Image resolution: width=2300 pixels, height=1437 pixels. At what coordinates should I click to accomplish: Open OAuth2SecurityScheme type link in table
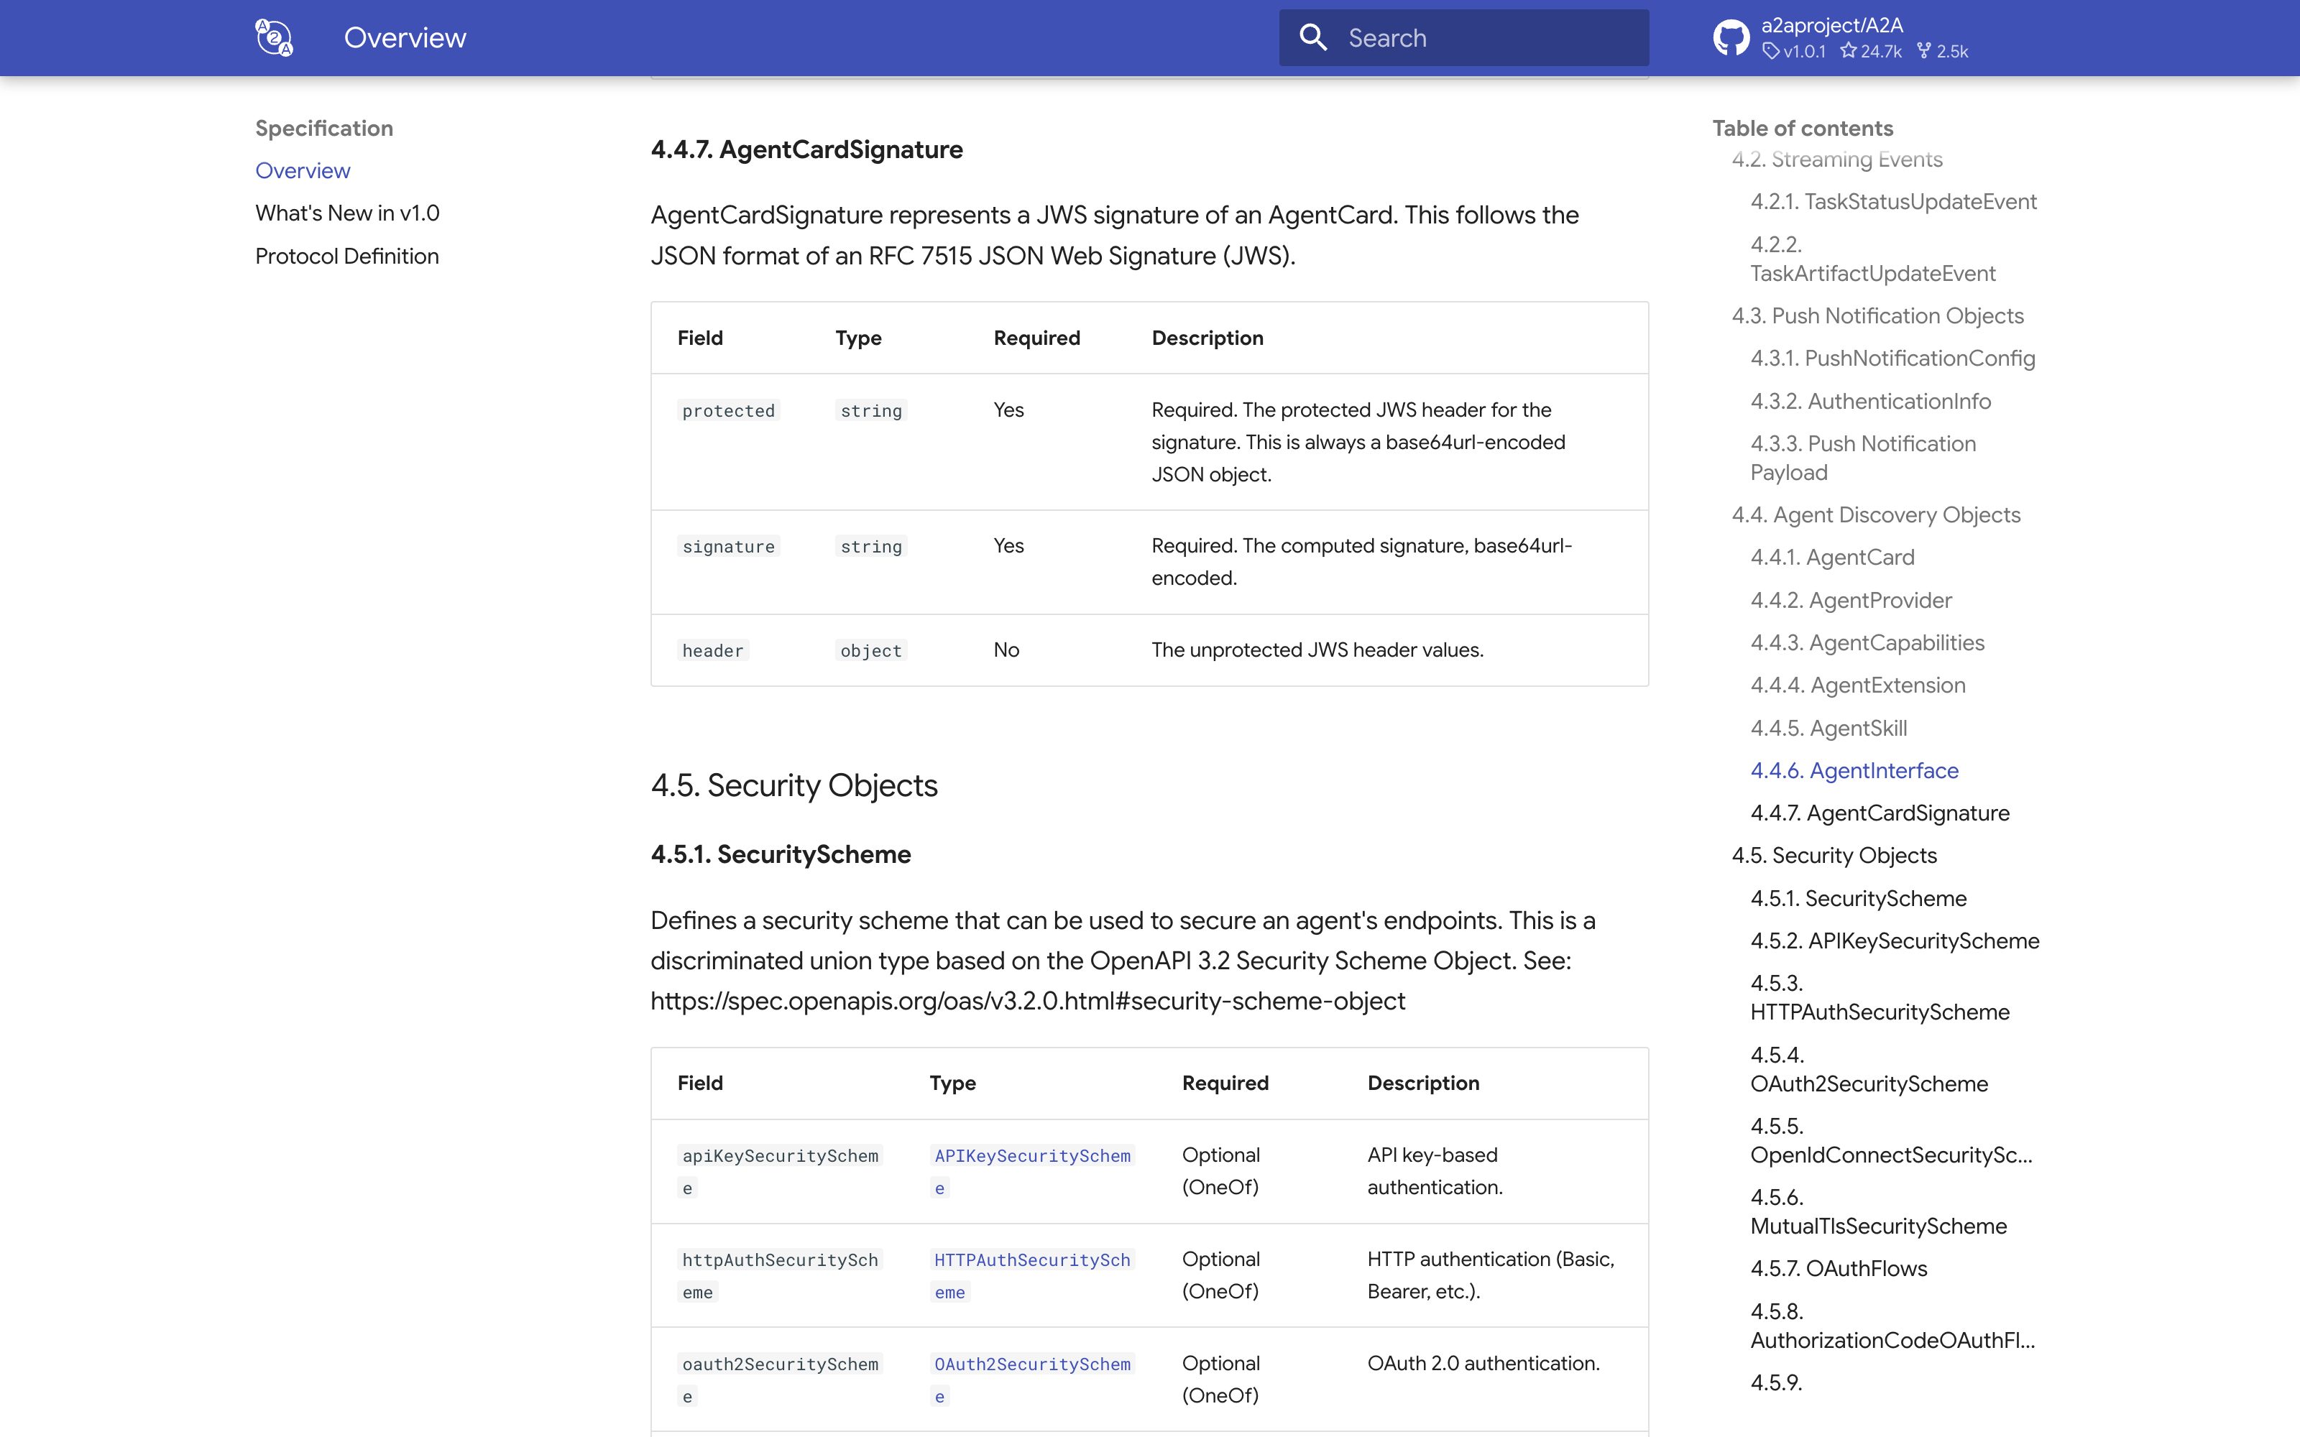[x=1032, y=1379]
